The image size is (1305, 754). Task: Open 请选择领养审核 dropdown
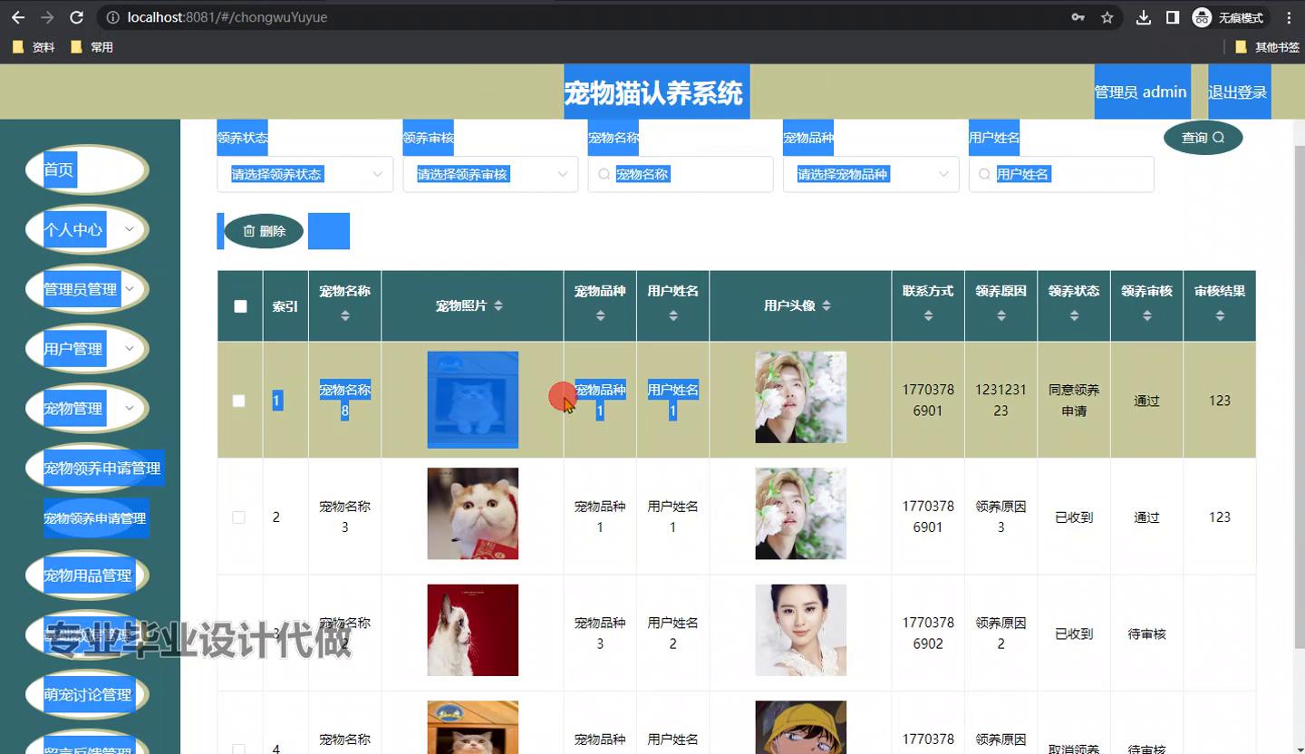coord(490,174)
